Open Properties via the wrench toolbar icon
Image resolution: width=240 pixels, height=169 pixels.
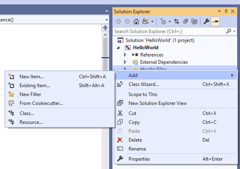click(207, 22)
